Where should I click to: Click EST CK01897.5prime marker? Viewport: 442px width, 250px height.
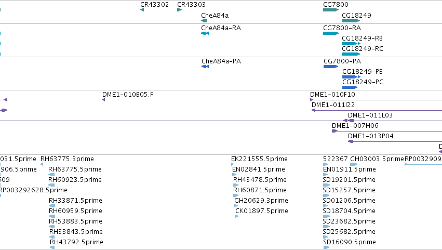click(237, 216)
